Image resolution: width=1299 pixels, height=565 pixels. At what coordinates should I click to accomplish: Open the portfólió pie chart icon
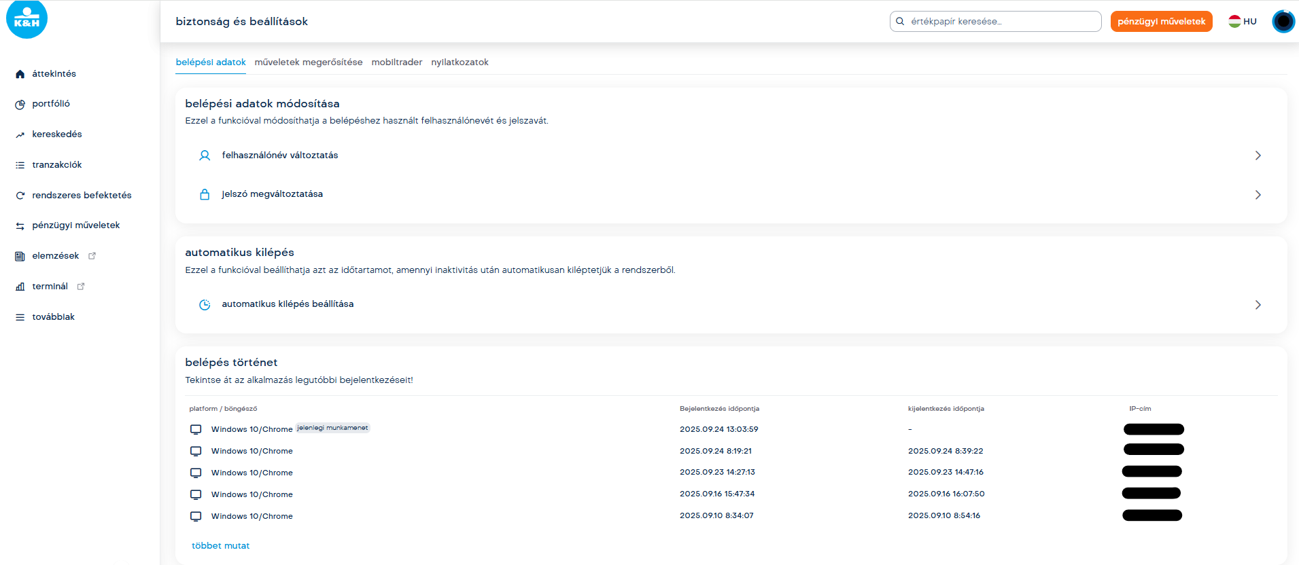pos(20,105)
